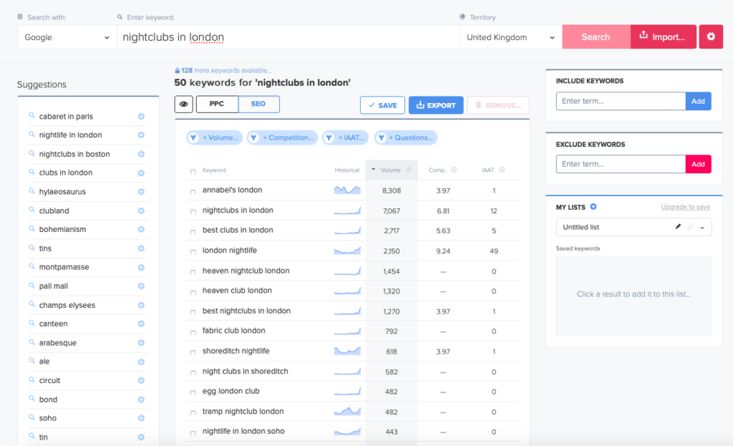Tick the select-all Keyword header checkbox
The image size is (733, 446).
(x=193, y=172)
